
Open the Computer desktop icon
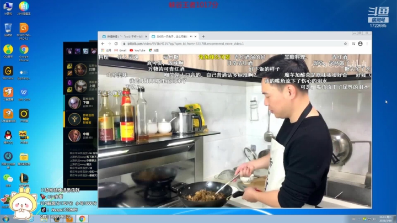[8, 8]
